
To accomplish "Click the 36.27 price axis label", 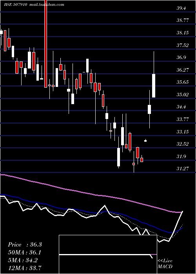I will click(x=183, y=70).
